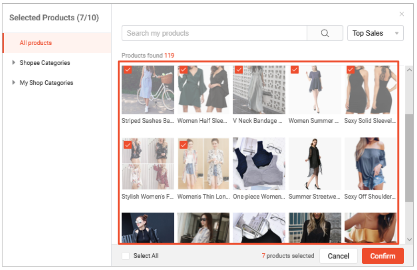Click the product list scrollbar thumb
Screen dimensions: 417x270
pos(409,158)
